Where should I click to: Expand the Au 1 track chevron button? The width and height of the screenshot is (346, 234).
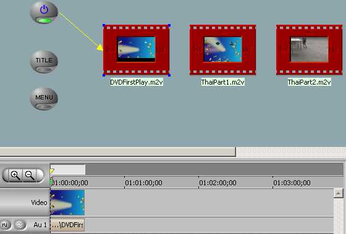[20, 225]
